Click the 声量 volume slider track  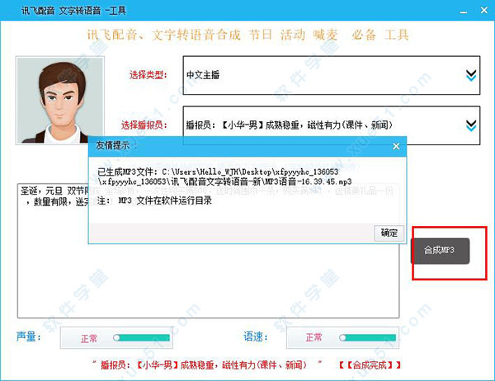[x=142, y=338]
